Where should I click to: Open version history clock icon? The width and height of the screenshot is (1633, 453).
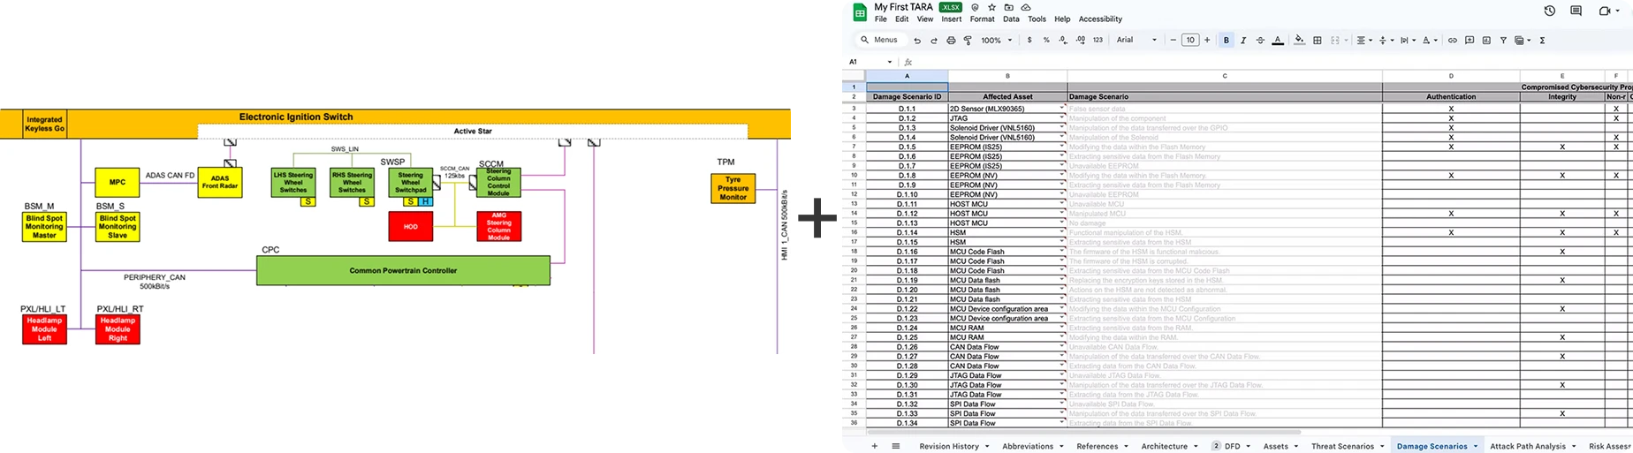pyautogui.click(x=1549, y=11)
